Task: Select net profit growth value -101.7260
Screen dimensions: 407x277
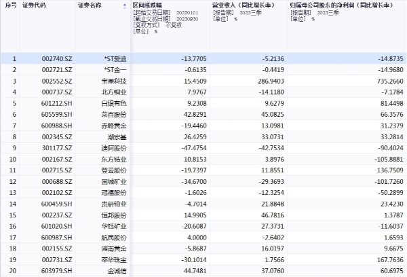Action: click(x=389, y=182)
